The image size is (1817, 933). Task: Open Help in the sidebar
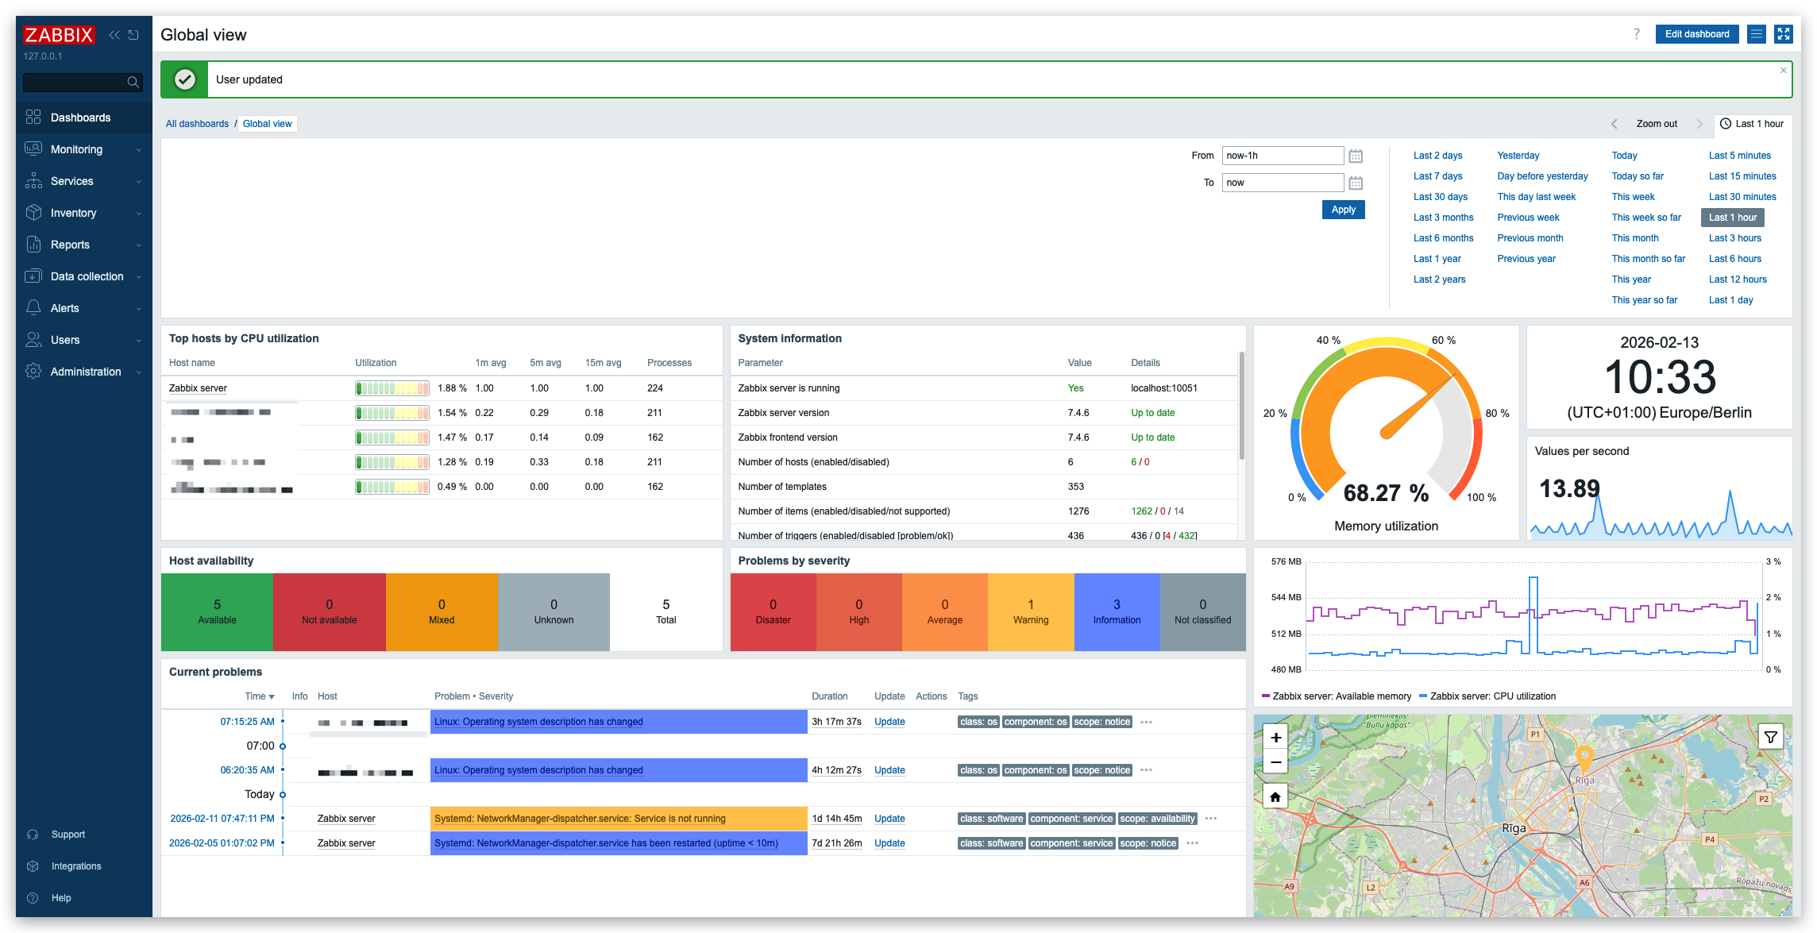pos(61,898)
